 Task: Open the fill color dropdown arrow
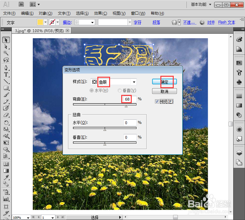pos(45,22)
